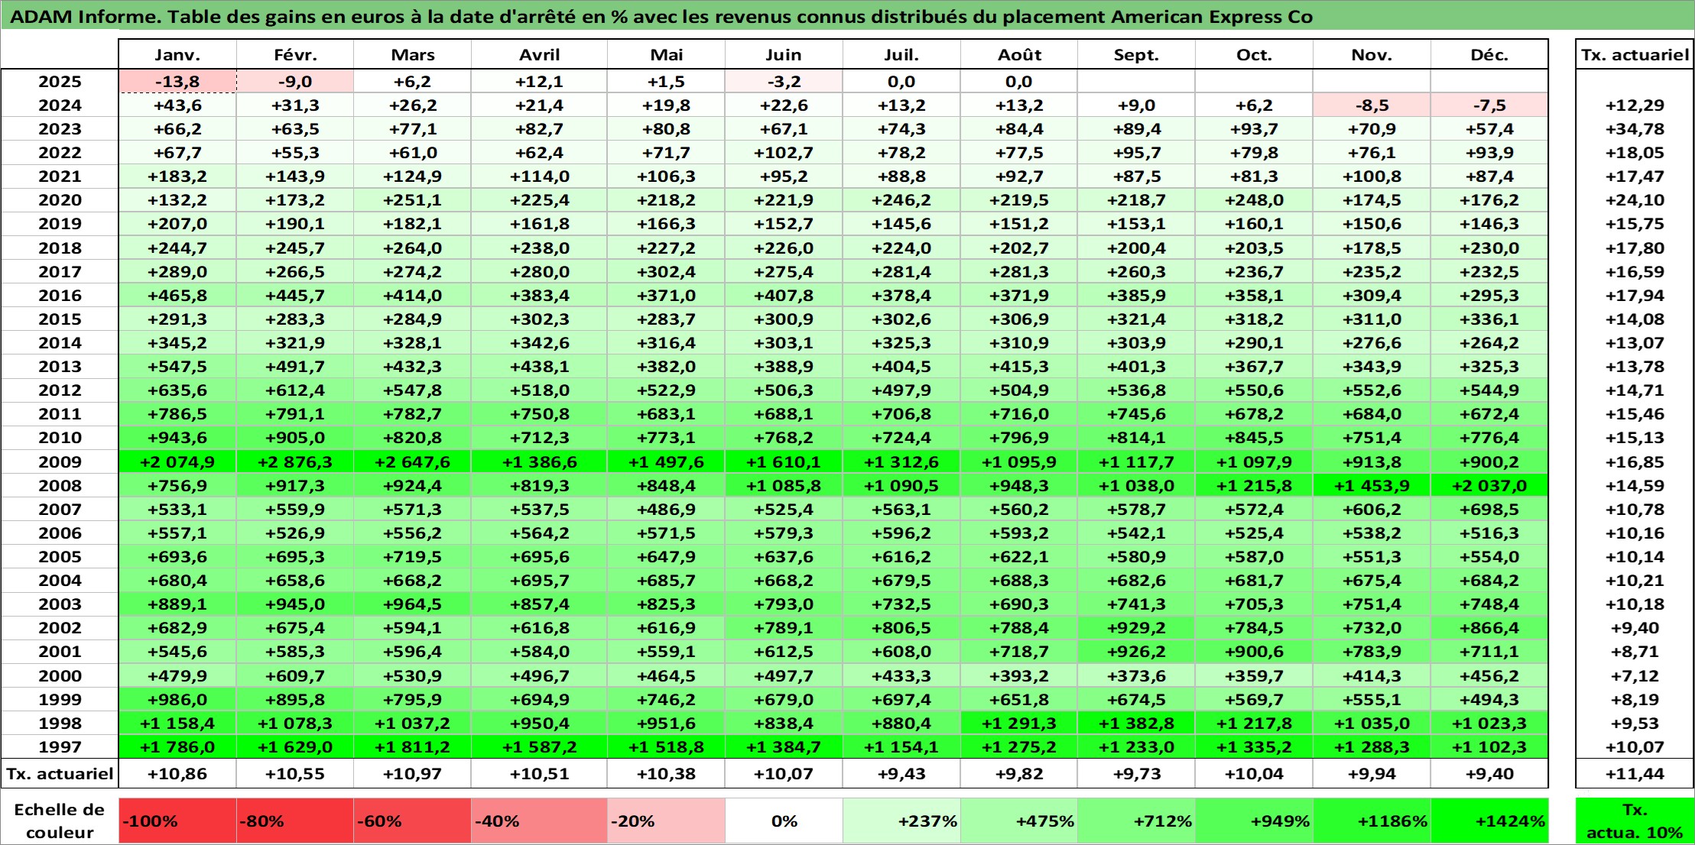Click the 'Tx. actuariel' right column header
1695x845 pixels.
coord(1635,54)
